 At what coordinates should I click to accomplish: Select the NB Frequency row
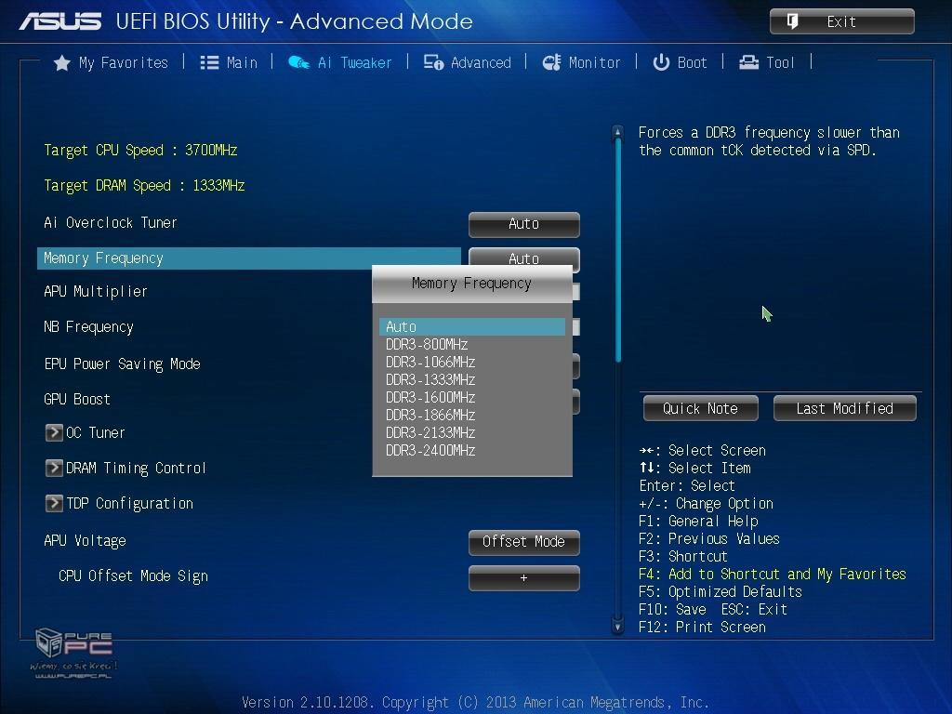tap(88, 326)
